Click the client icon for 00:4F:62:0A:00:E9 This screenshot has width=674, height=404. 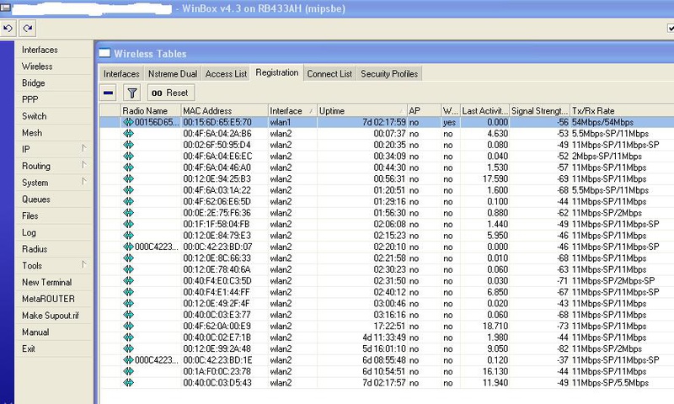128,326
